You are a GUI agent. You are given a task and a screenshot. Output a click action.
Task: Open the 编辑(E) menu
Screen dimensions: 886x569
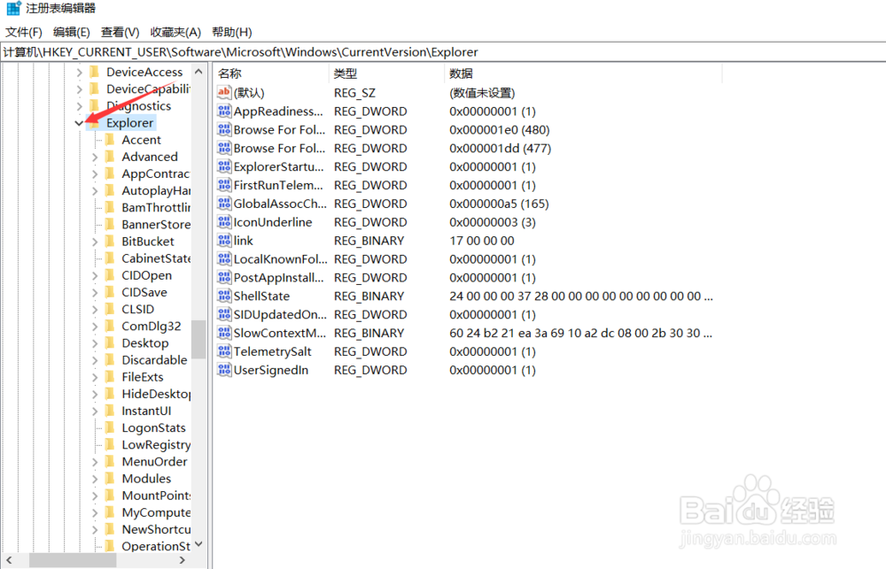[71, 32]
